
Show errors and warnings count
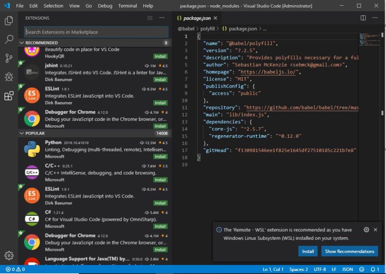coord(15,269)
